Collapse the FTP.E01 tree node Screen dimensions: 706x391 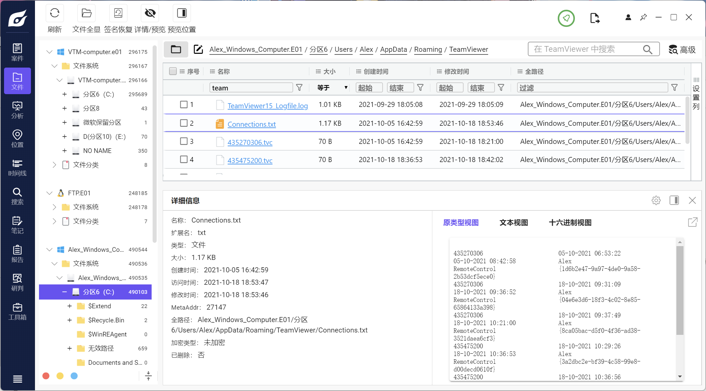tap(49, 193)
